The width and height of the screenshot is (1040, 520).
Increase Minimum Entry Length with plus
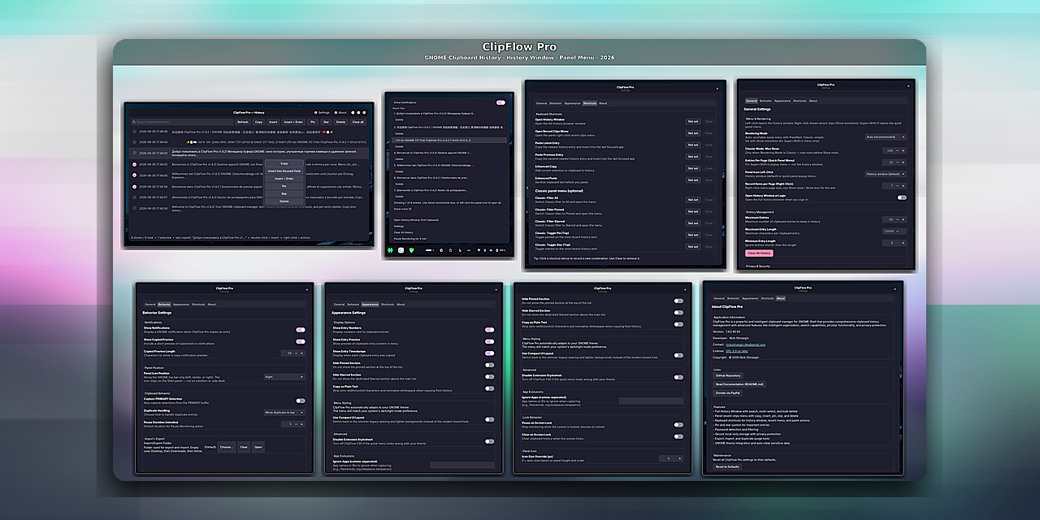point(903,243)
